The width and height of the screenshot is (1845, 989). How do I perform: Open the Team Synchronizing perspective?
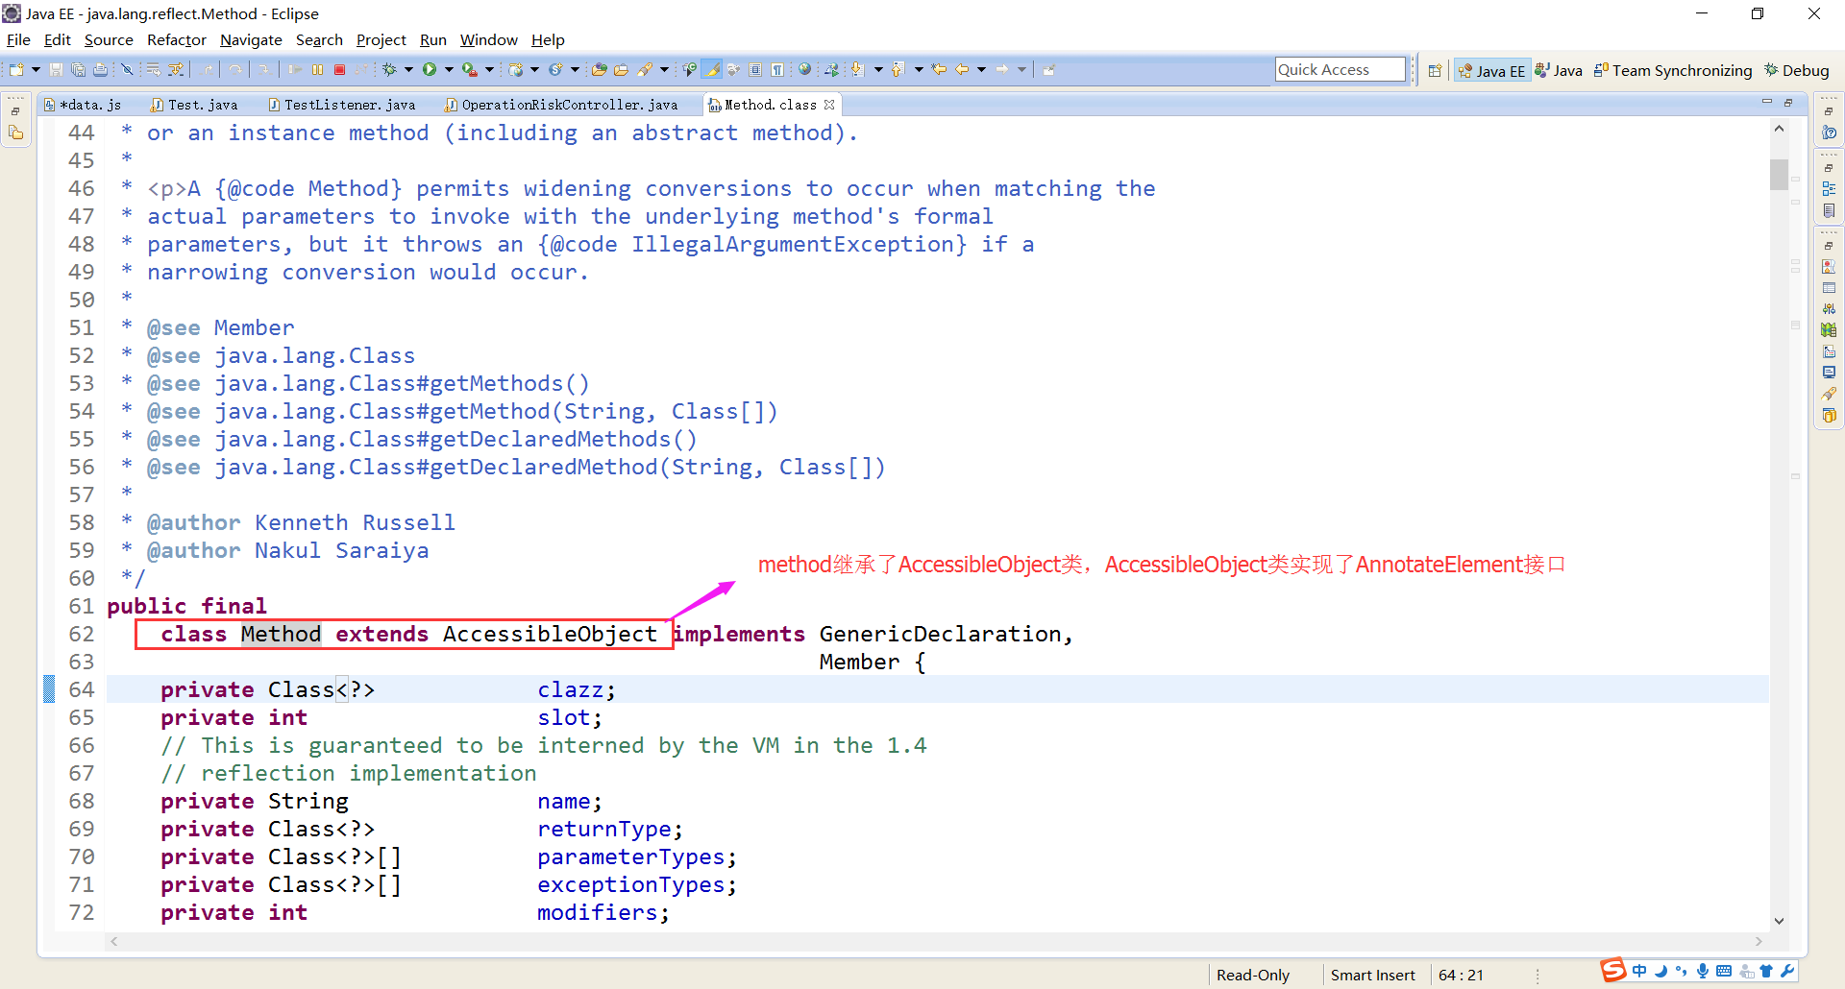(1672, 69)
